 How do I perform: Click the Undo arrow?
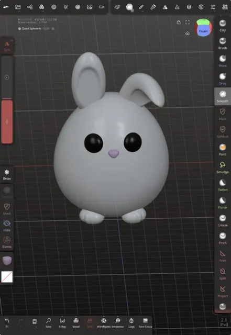(x=7, y=322)
